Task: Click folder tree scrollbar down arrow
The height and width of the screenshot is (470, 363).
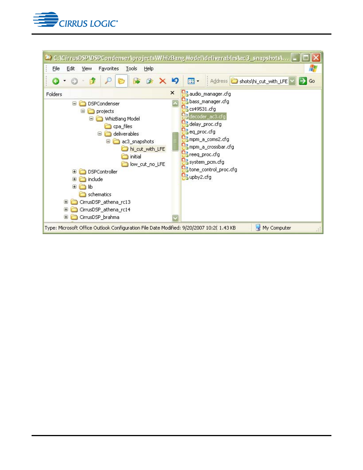Action: coord(175,218)
